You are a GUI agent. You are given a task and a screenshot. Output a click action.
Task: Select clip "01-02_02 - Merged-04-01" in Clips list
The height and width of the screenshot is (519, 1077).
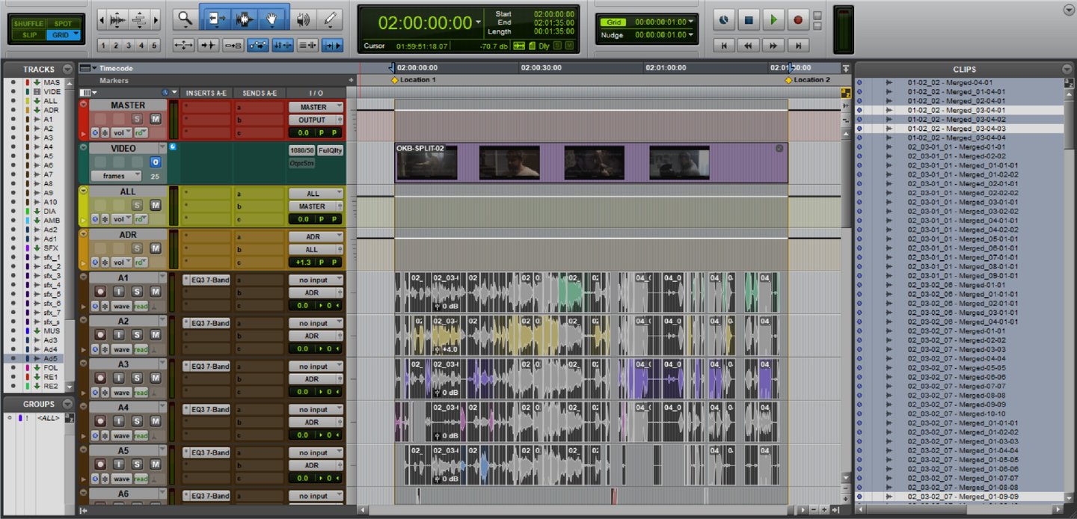pos(950,82)
